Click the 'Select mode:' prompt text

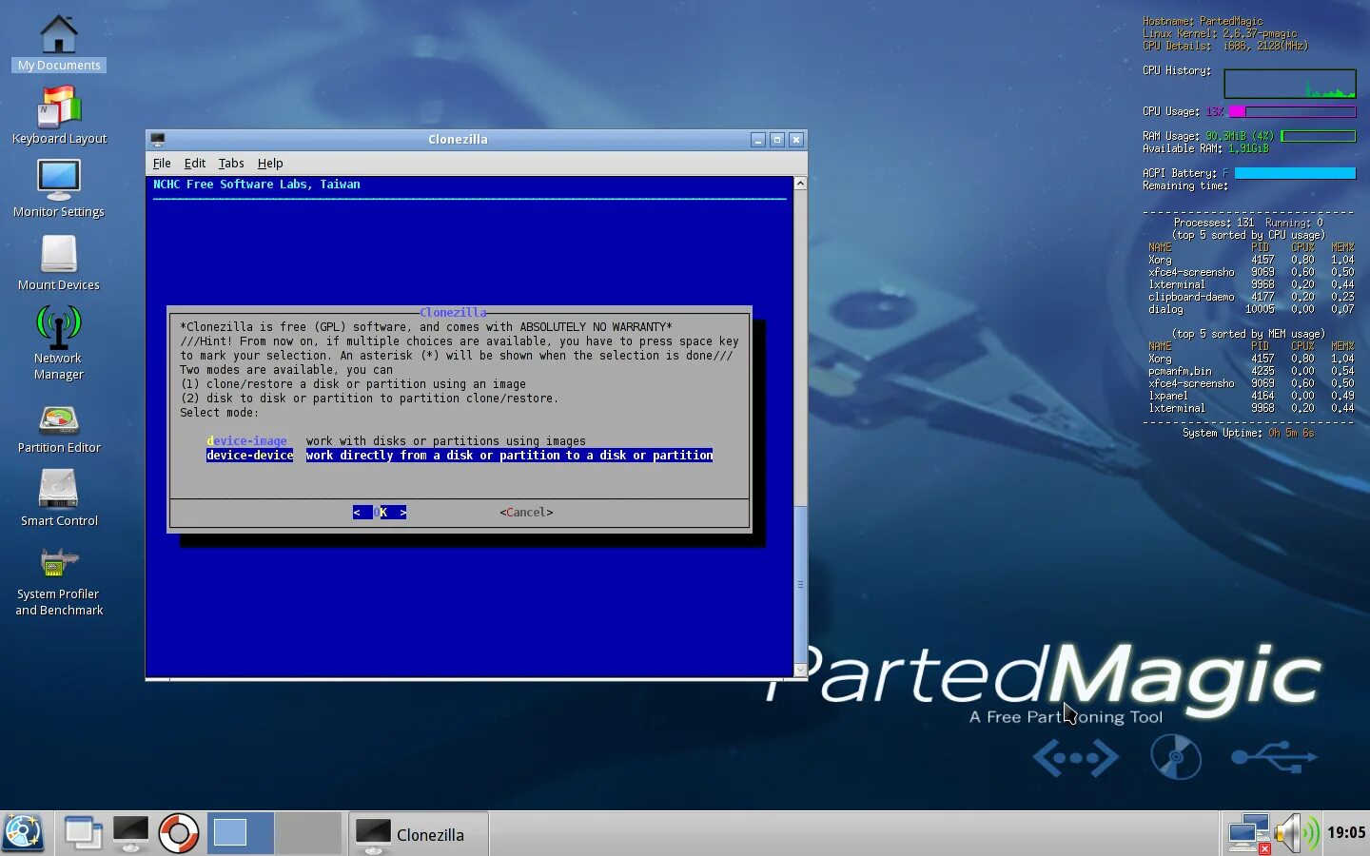(x=220, y=413)
